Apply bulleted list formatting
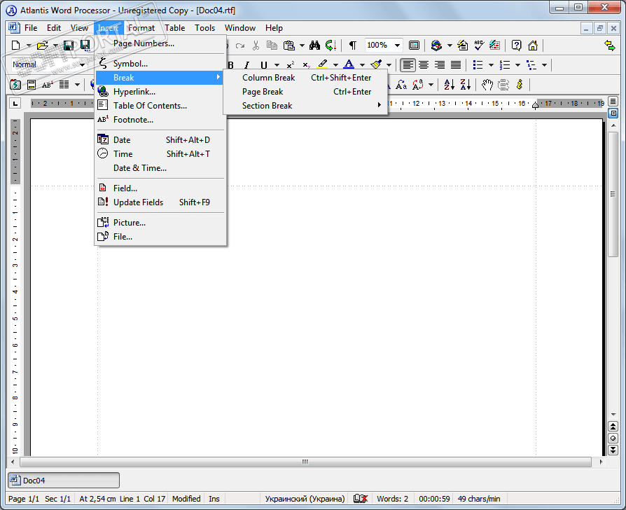Image resolution: width=626 pixels, height=510 pixels. pyautogui.click(x=478, y=64)
